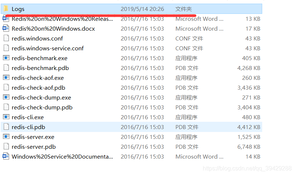Click 应用程序 type of redis-server.exe
The image size is (295, 175).
(186, 137)
